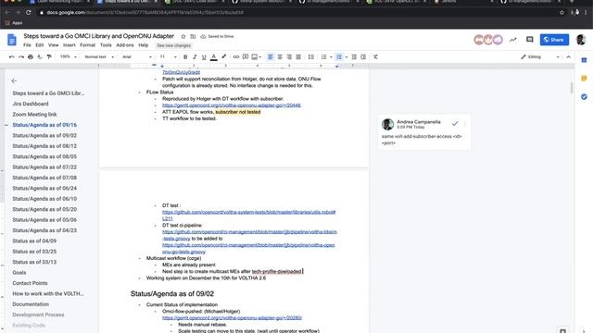Click the decrease indent icon
This screenshot has width=593, height=333.
tap(354, 57)
